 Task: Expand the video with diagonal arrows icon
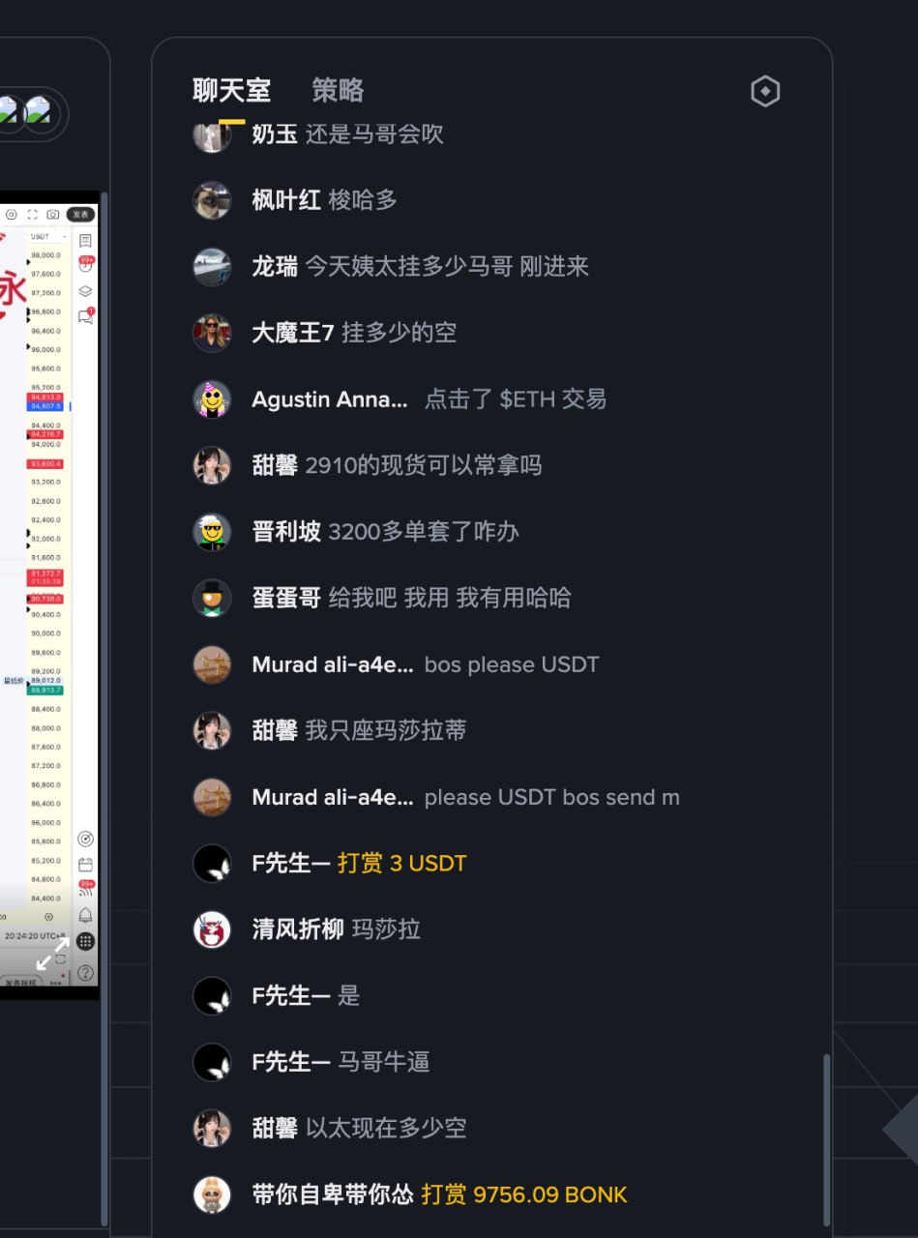point(52,954)
